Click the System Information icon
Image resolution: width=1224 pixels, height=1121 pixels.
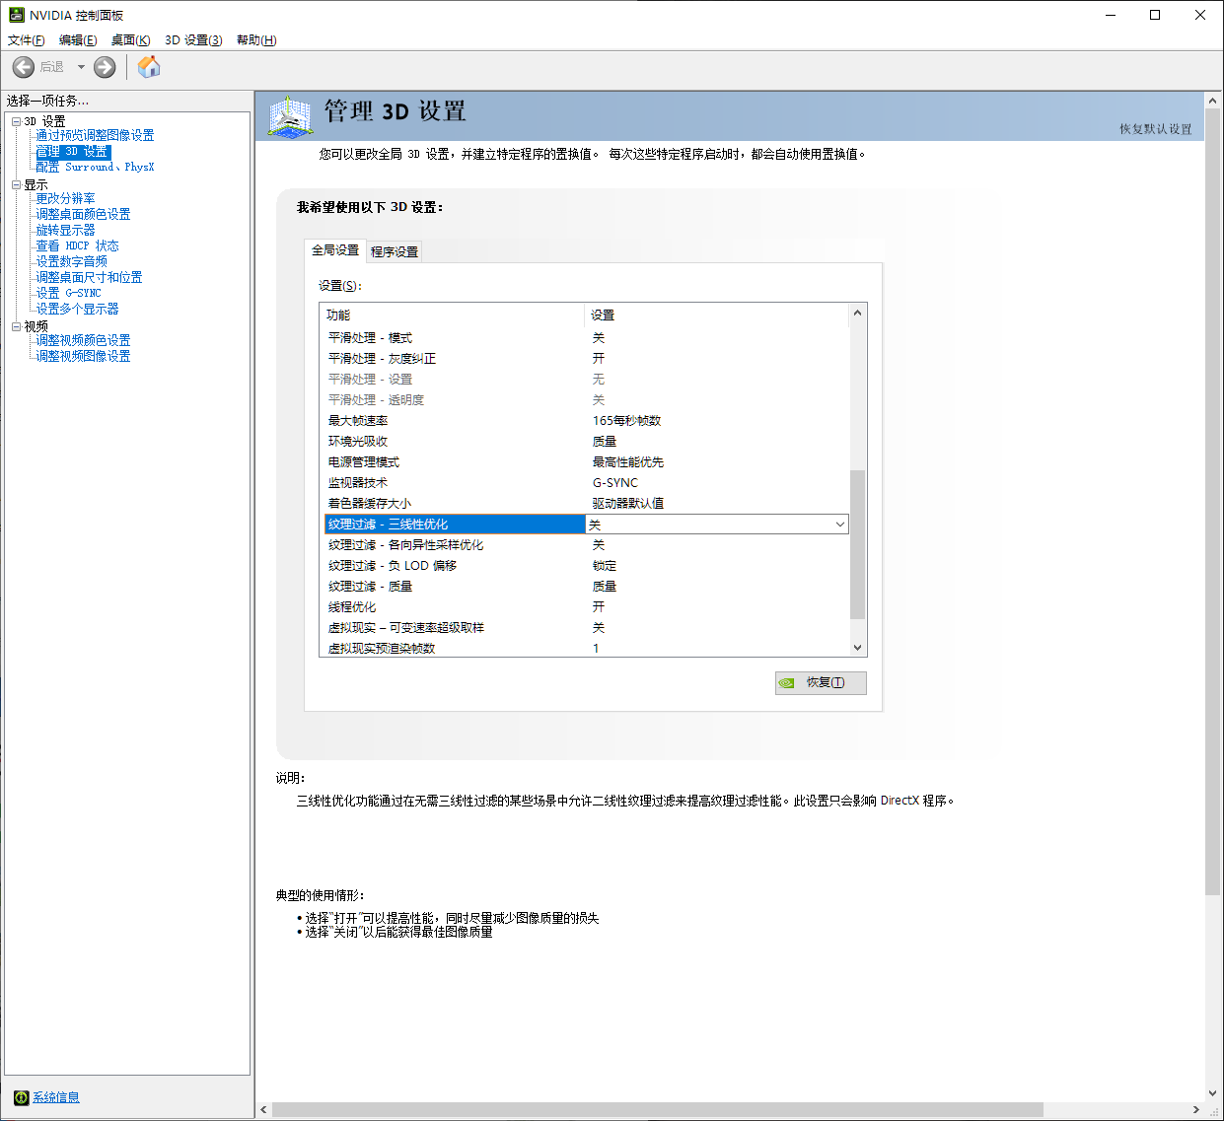(x=21, y=1097)
